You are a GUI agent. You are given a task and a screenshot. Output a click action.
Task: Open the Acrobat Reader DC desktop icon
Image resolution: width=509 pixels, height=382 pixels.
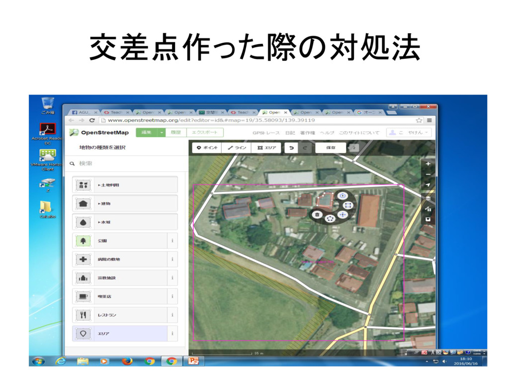click(47, 134)
